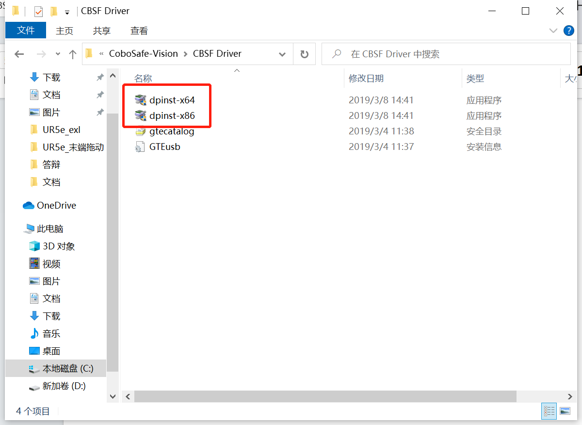Open the Help question mark icon

point(568,31)
